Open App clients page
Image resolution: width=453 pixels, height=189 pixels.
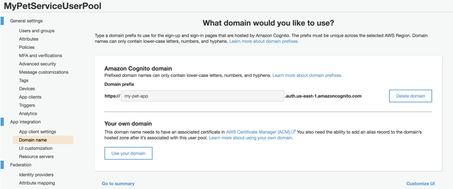point(30,97)
